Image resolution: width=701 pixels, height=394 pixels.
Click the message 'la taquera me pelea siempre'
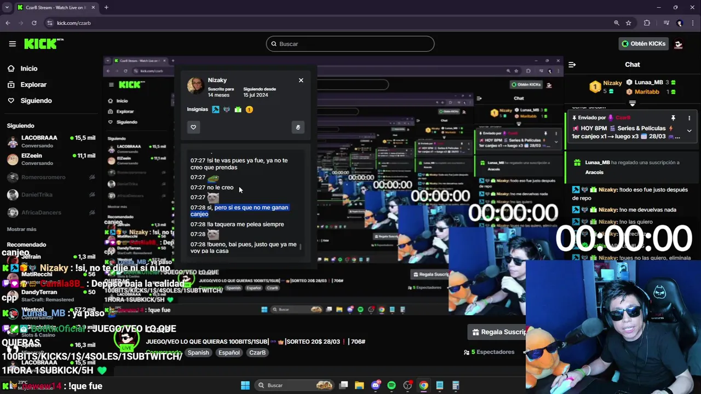point(237,224)
